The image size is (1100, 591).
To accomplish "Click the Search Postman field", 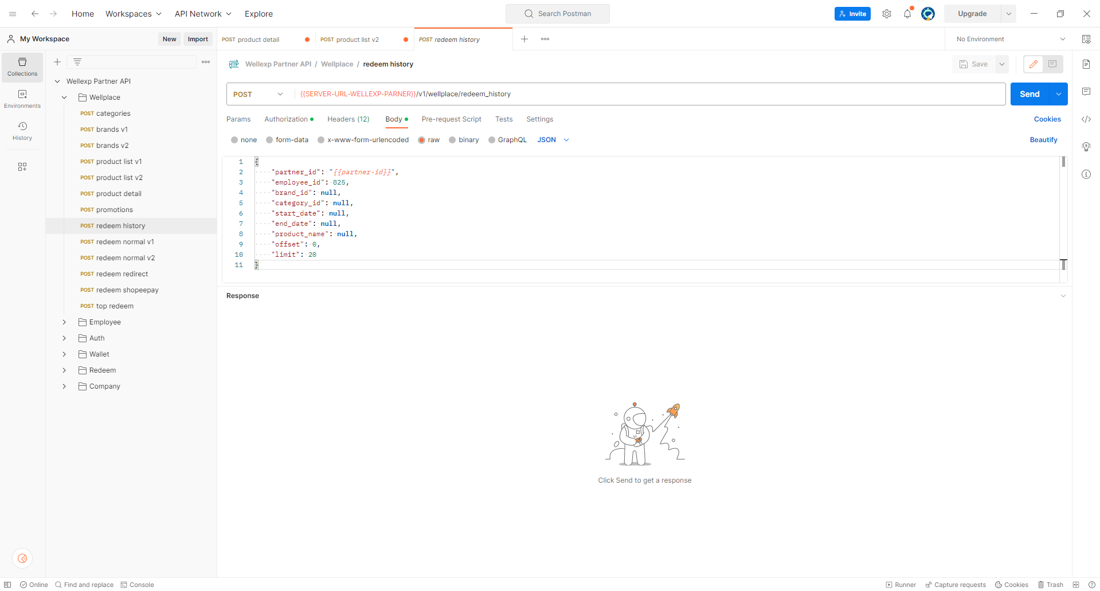I will (558, 14).
